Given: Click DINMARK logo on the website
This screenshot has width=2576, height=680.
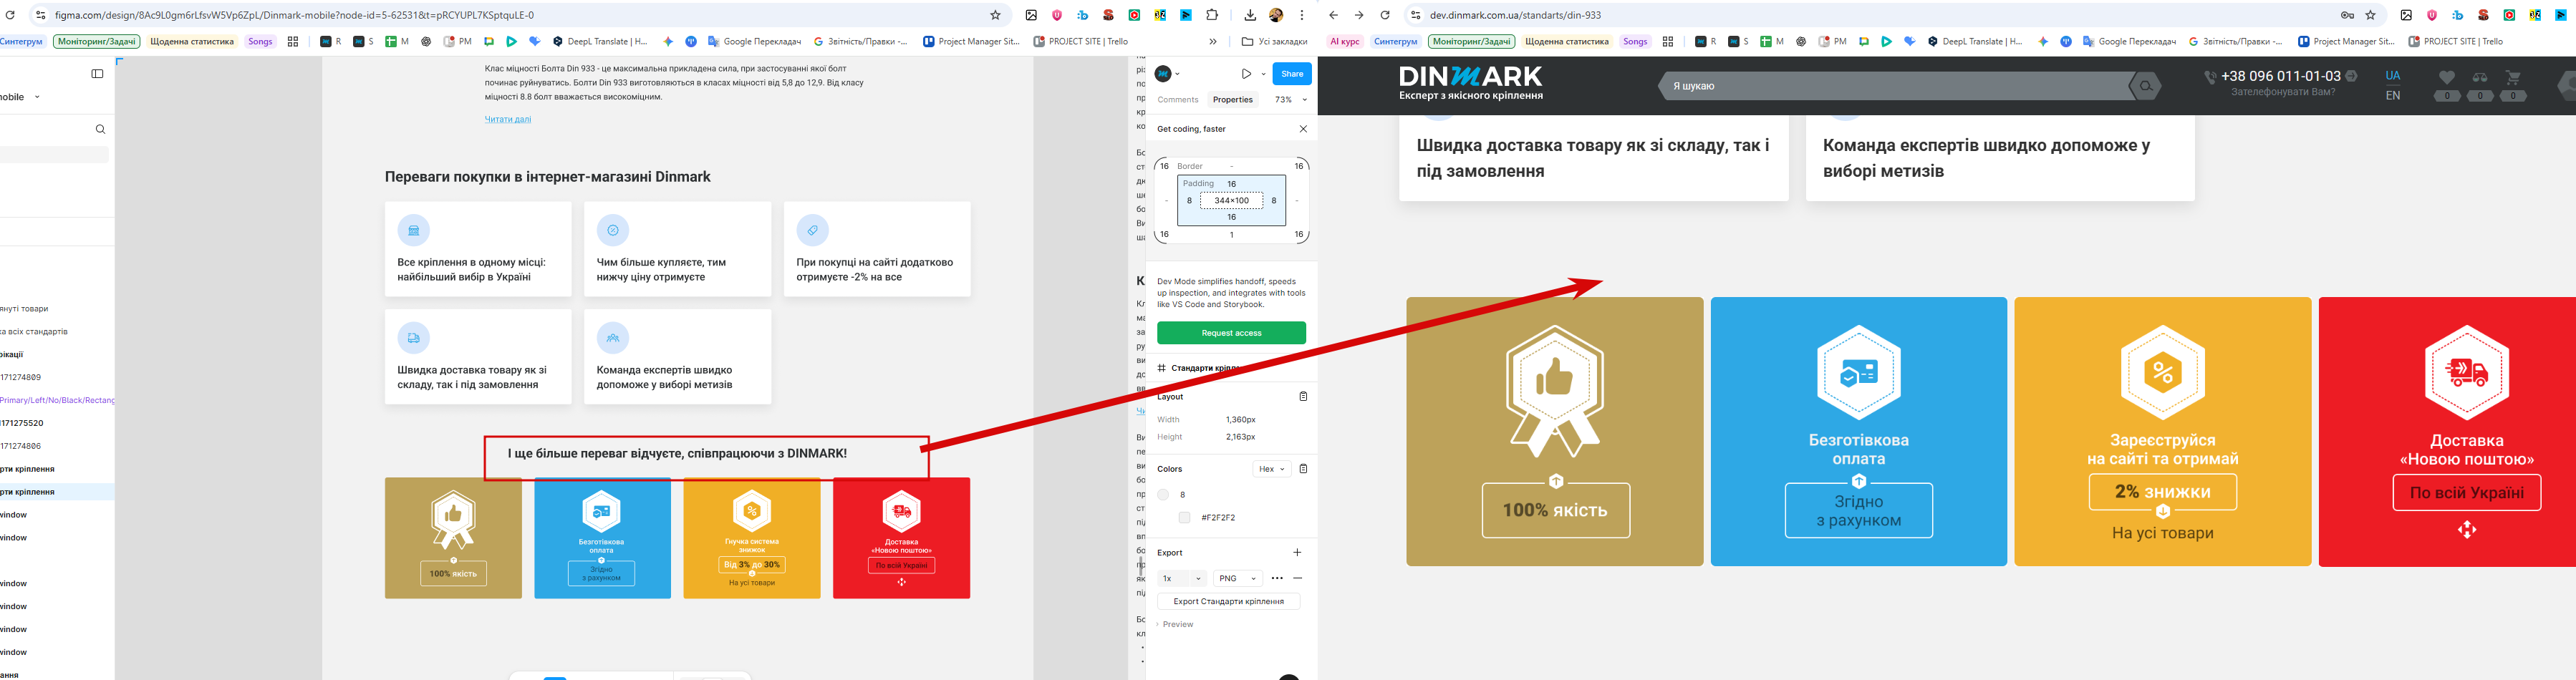Looking at the screenshot, I should pyautogui.click(x=1470, y=83).
